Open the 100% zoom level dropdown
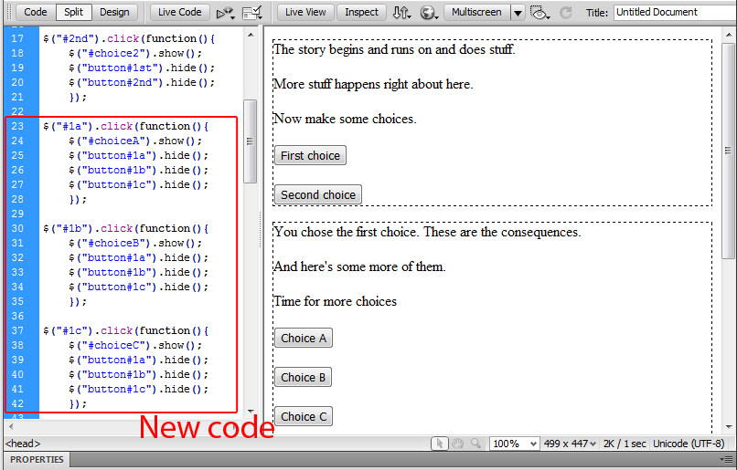Screen dimensions: 737x470 [x=514, y=444]
